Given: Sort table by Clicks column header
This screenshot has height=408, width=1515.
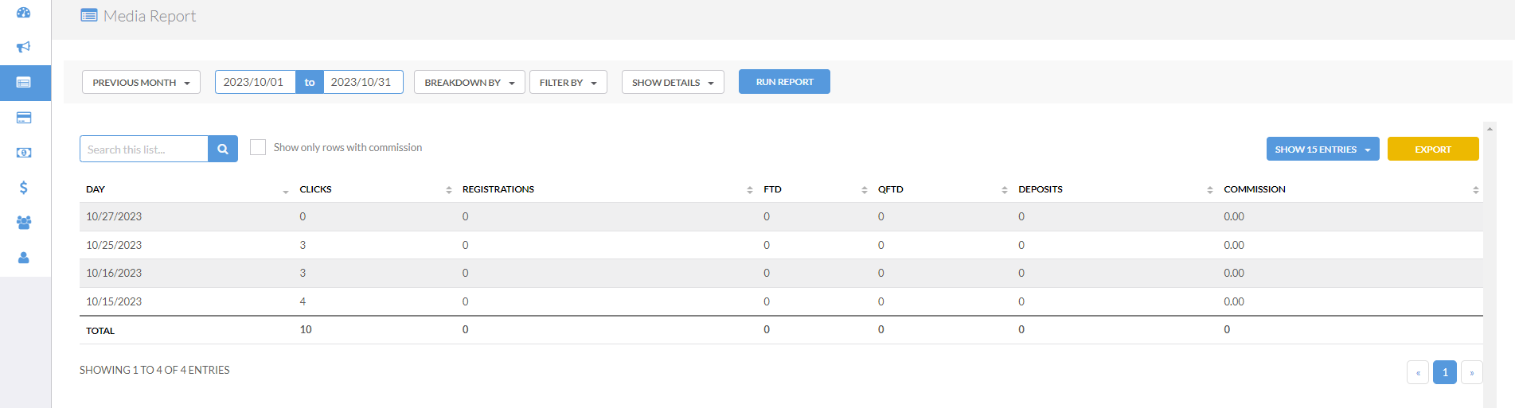Looking at the screenshot, I should click(x=316, y=189).
